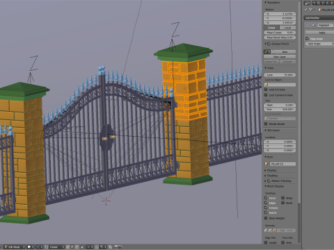Image resolution: width=334 pixels, height=250 pixels.
Task: Click the Add Modifier dropdown
Action: pyautogui.click(x=319, y=18)
